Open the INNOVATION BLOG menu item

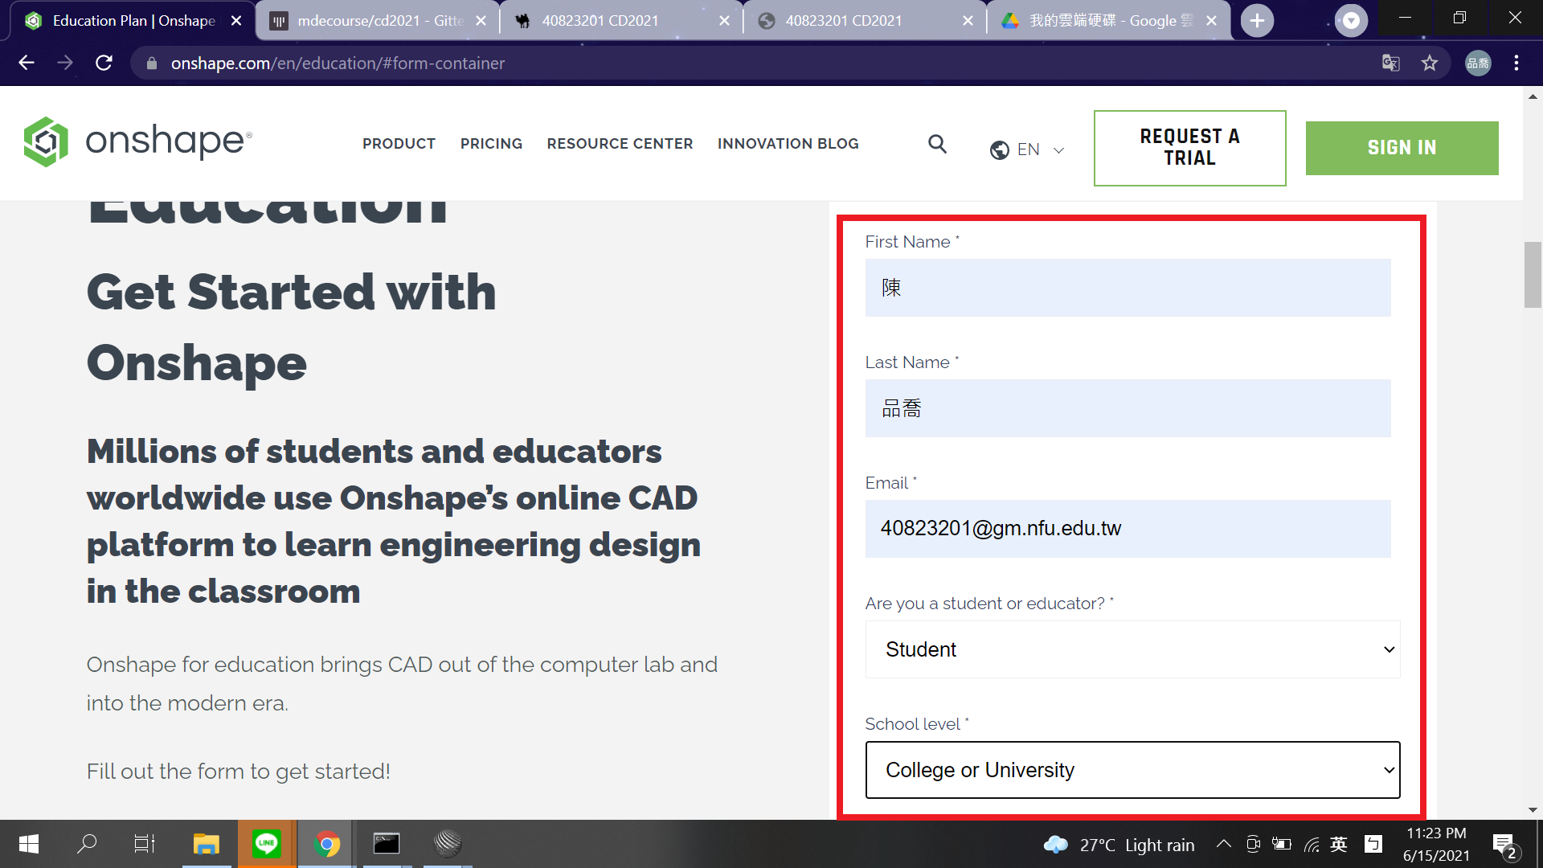click(788, 144)
